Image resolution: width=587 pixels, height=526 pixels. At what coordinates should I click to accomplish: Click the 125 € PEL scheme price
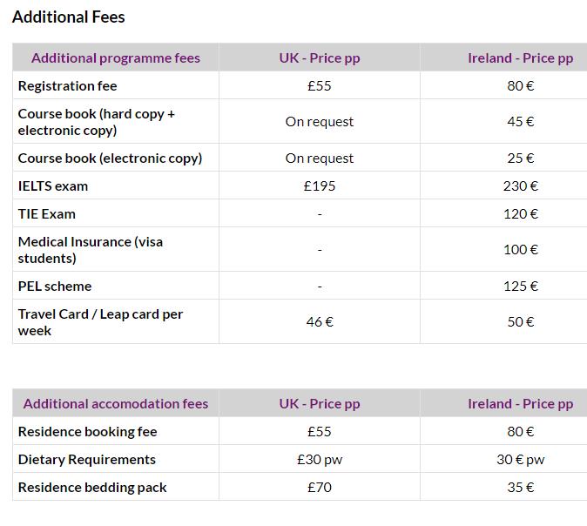pos(520,287)
